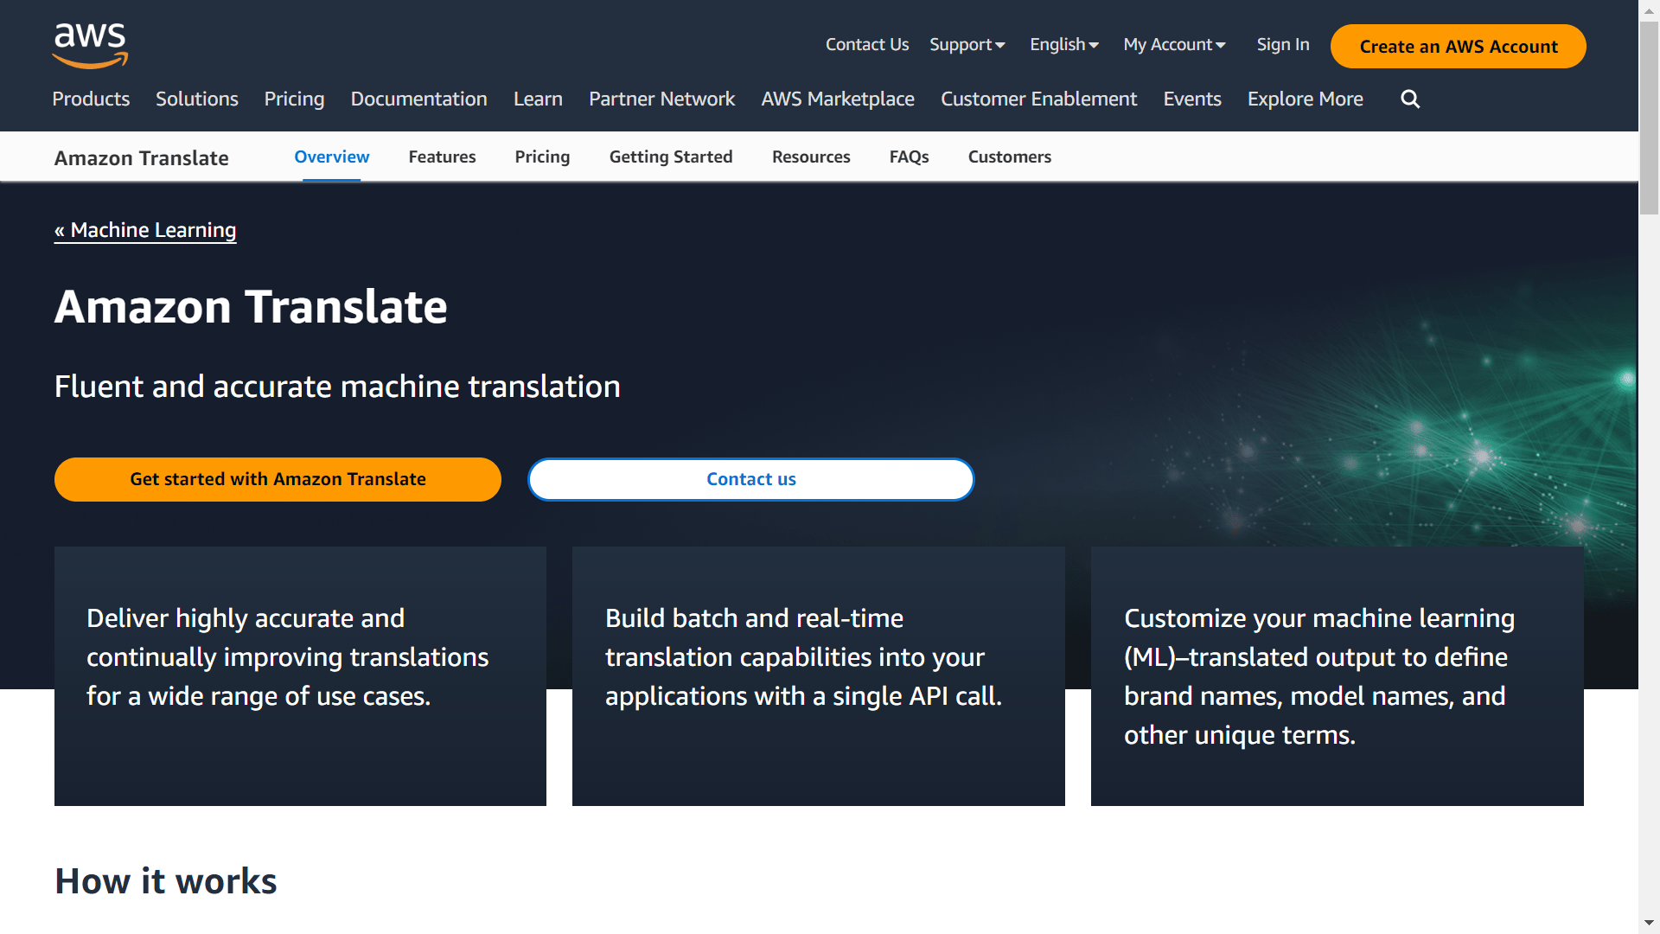Click the AWS logo
Screen dimensions: 1660x934
point(89,45)
